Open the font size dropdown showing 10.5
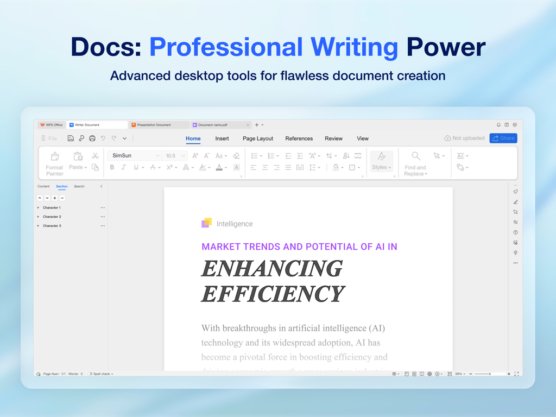The image size is (556, 417). point(174,156)
